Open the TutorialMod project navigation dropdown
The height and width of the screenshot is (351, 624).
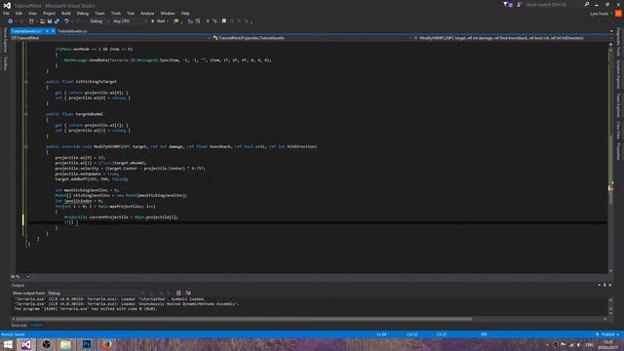[x=110, y=38]
